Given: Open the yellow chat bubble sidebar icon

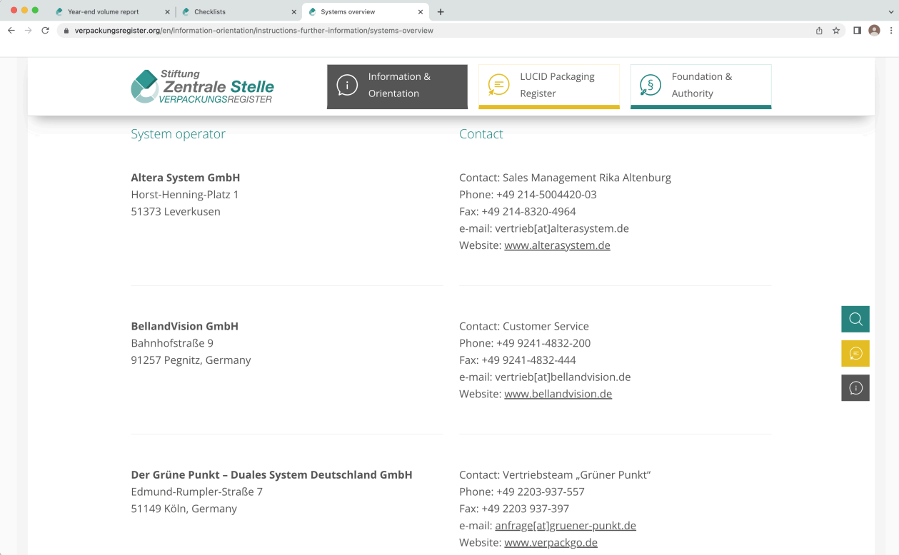Looking at the screenshot, I should [x=855, y=353].
